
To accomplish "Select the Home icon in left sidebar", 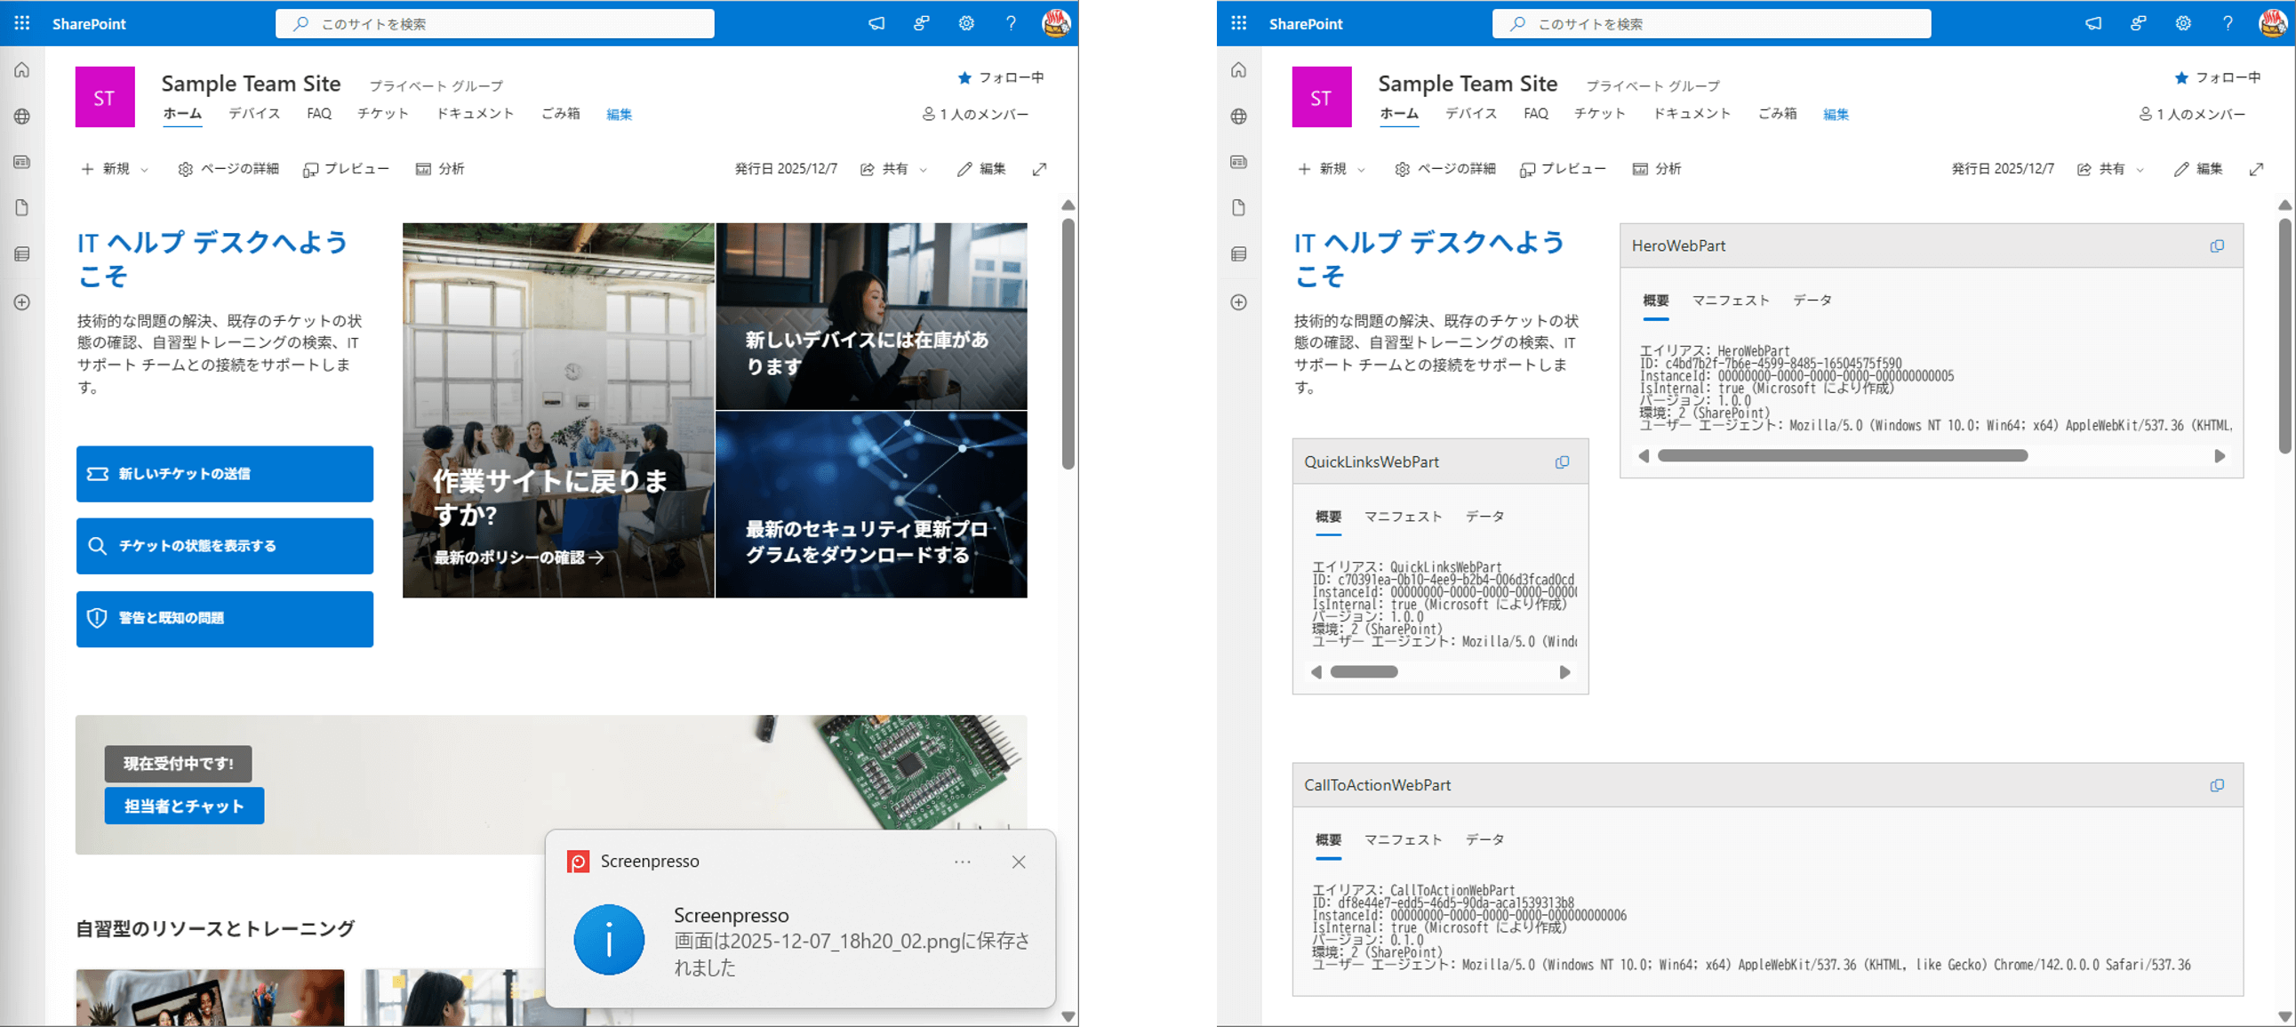I will [x=20, y=69].
